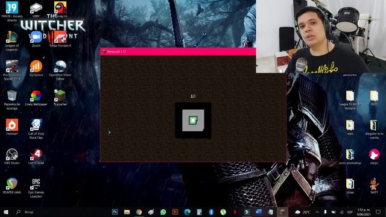This screenshot has height=217, width=386.
Task: Open the Papelera de reciclaje icon
Action: click(12, 99)
